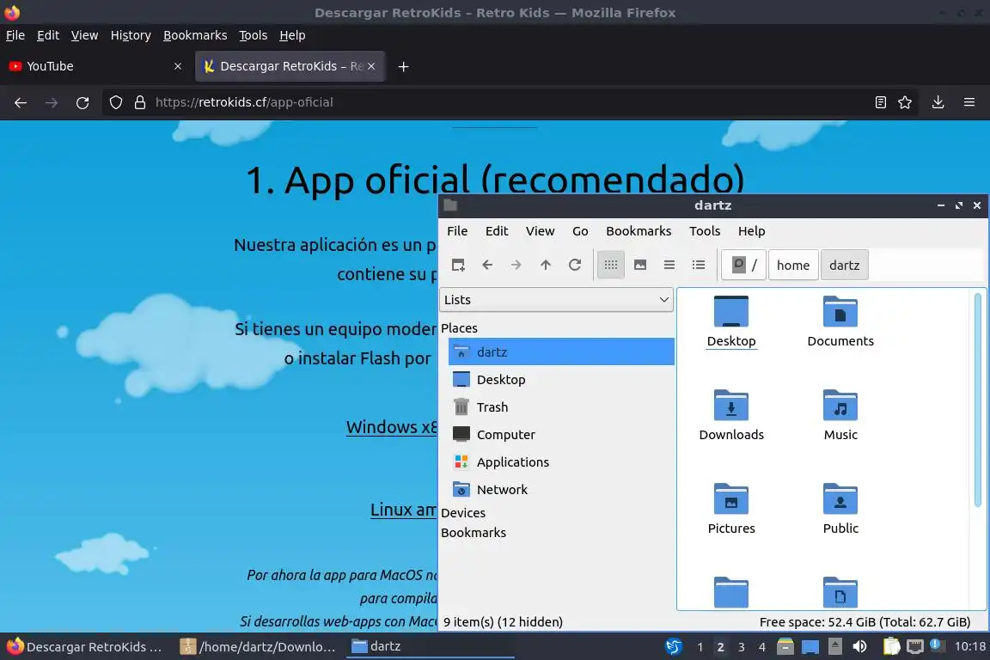Switch to compact list view
The height and width of the screenshot is (660, 990).
pyautogui.click(x=669, y=265)
